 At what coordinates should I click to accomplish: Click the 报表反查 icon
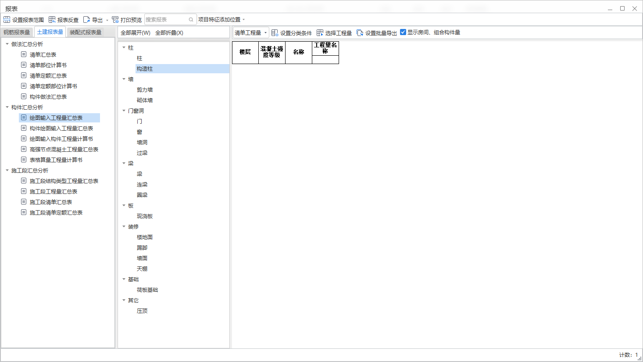point(52,20)
